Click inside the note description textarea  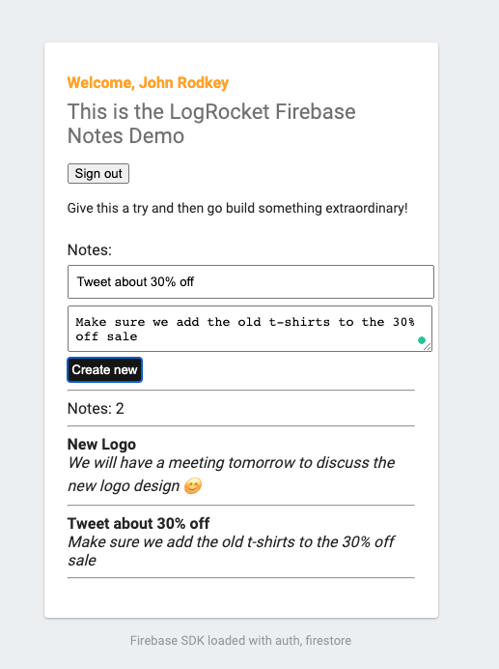pyautogui.click(x=250, y=329)
